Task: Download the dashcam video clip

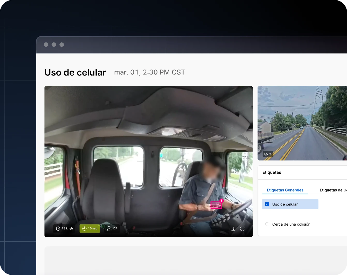Action: [x=233, y=228]
